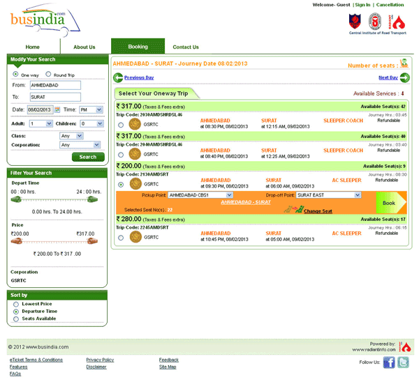Image resolution: width=419 pixels, height=382 pixels.
Task: Sort results by Departure Time
Action: tap(16, 312)
